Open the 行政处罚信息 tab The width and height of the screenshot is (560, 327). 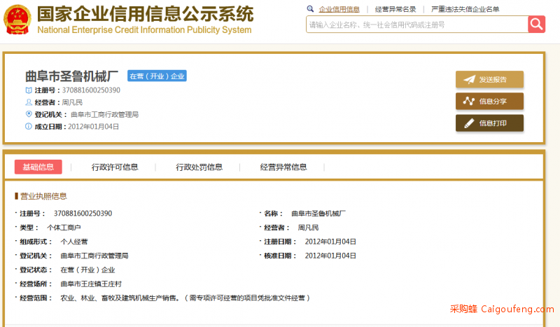[199, 167]
